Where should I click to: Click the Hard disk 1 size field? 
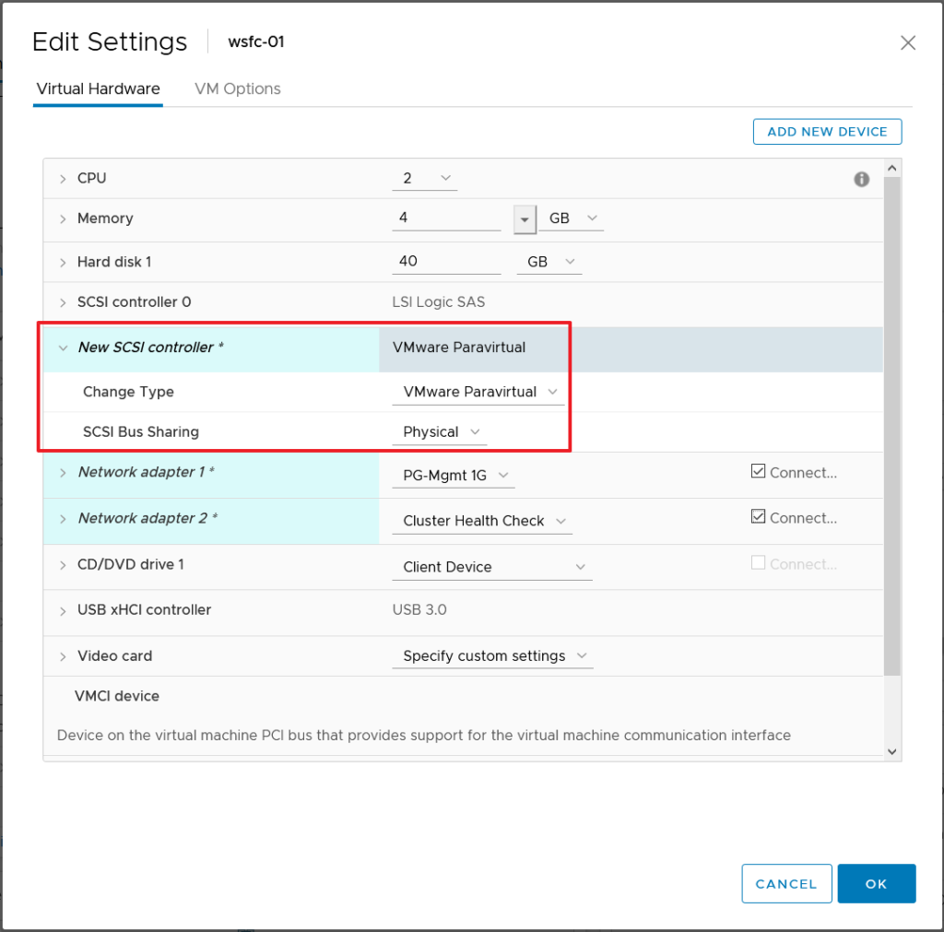(x=445, y=262)
